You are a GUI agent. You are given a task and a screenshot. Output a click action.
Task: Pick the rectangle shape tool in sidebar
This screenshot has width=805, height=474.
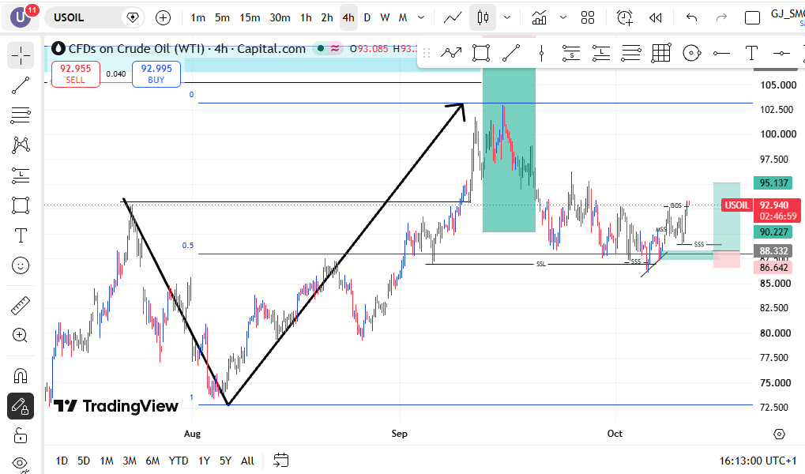[x=21, y=205]
